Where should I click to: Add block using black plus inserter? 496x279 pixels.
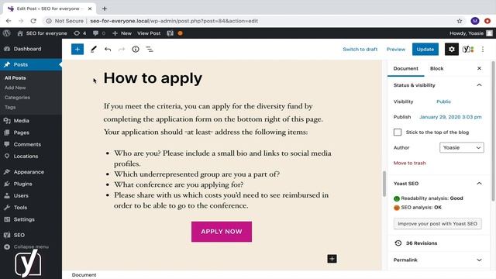click(x=332, y=259)
